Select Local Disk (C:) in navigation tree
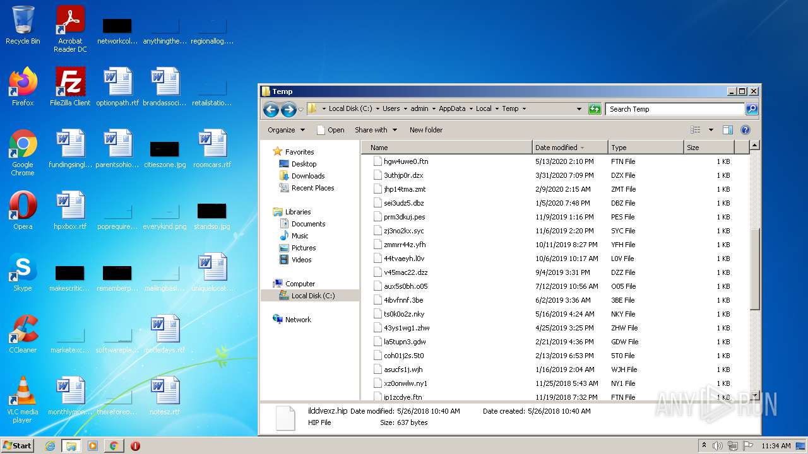The height and width of the screenshot is (454, 808). coord(309,296)
